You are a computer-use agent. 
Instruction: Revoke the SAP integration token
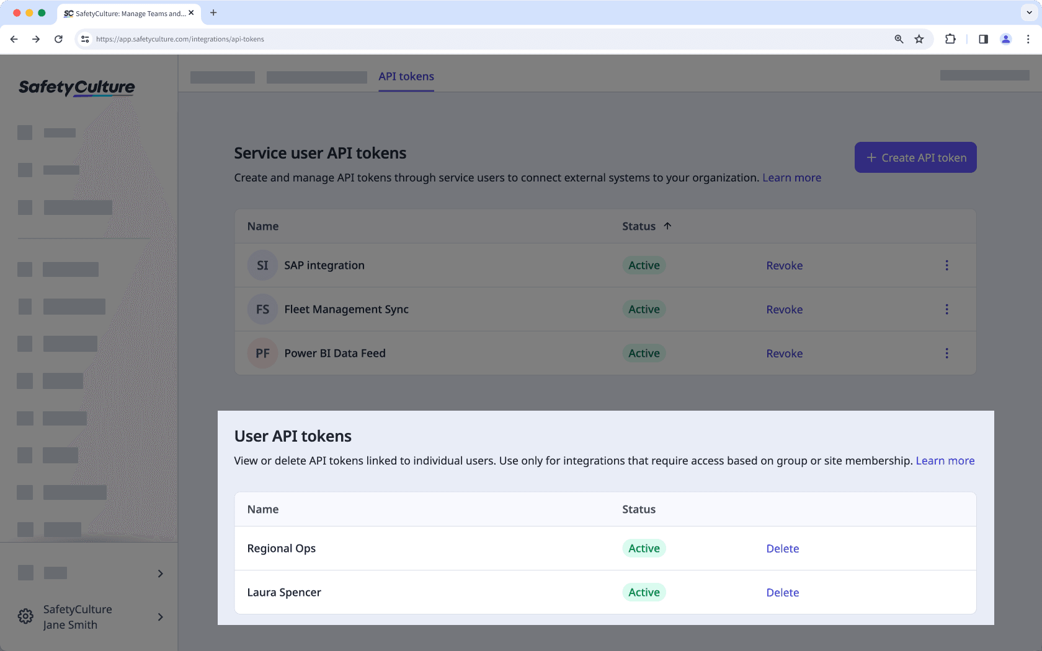click(784, 265)
